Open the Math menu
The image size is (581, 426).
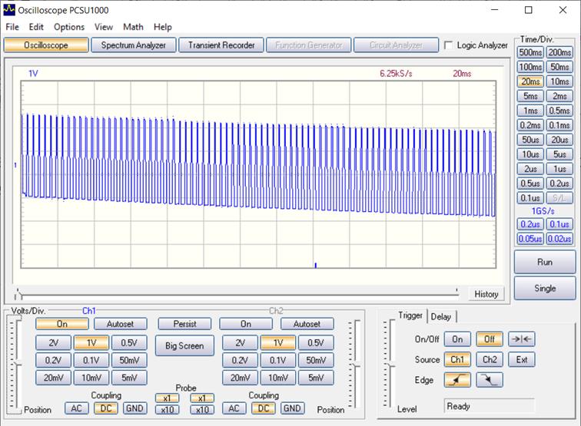133,27
